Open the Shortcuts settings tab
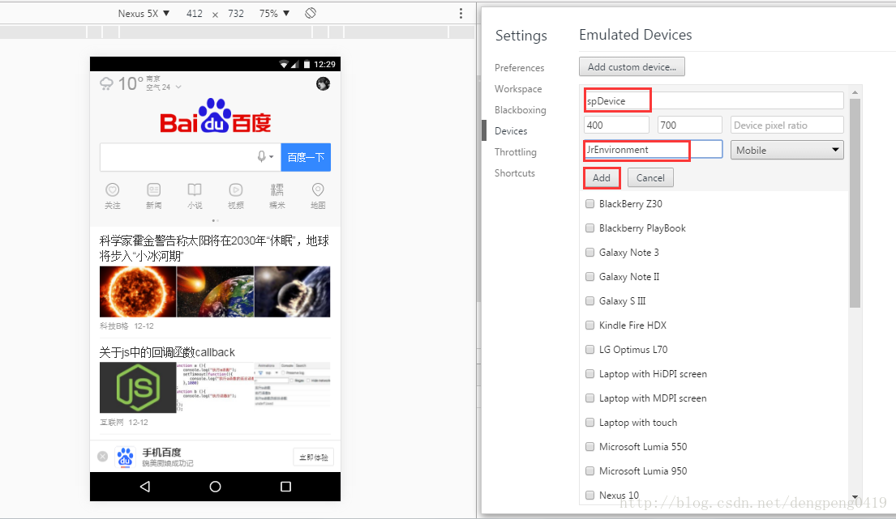This screenshot has height=519, width=896. tap(515, 173)
